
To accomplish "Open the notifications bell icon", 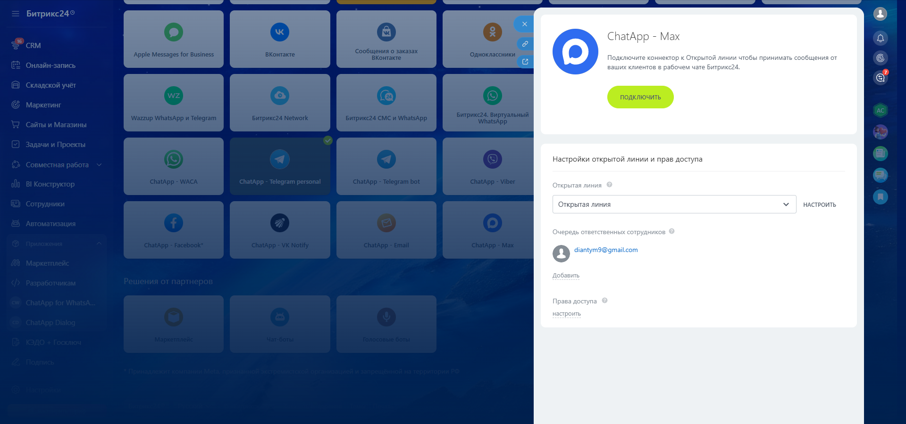I will point(880,38).
